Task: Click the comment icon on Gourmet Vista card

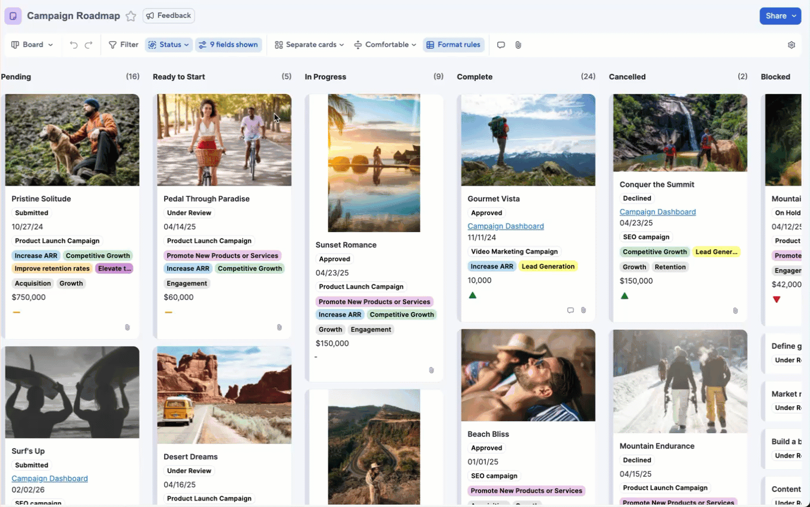Action: click(570, 310)
